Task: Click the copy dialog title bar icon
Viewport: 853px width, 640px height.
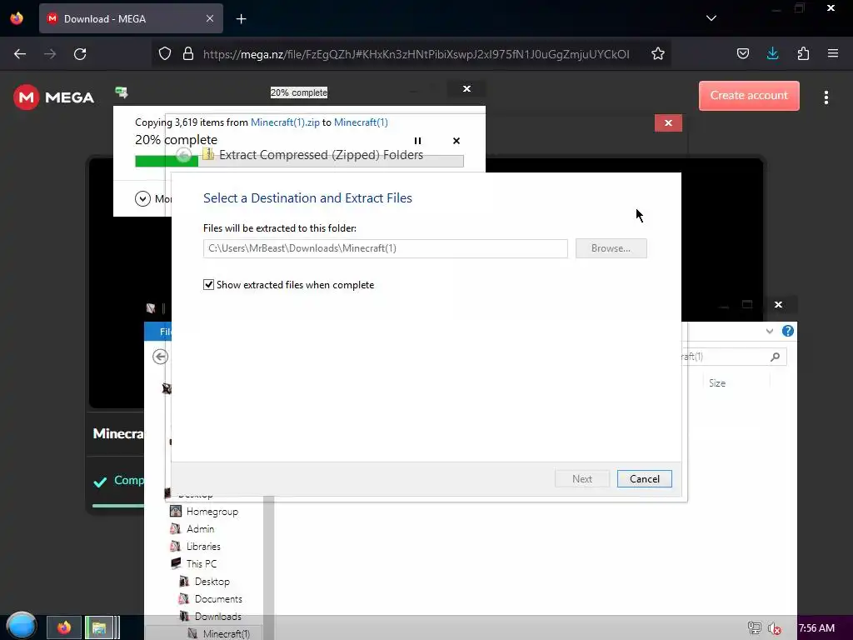Action: pos(122,92)
